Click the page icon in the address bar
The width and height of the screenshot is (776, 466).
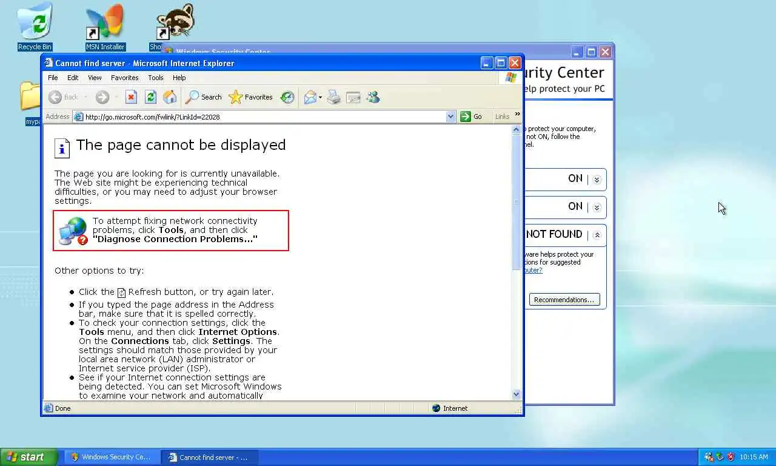78,116
